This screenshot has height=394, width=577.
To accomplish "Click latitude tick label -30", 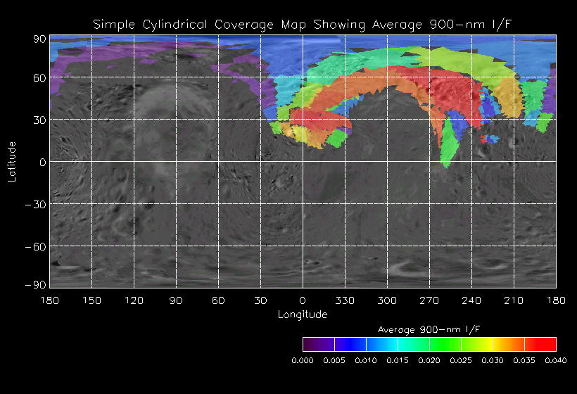I will [x=36, y=205].
